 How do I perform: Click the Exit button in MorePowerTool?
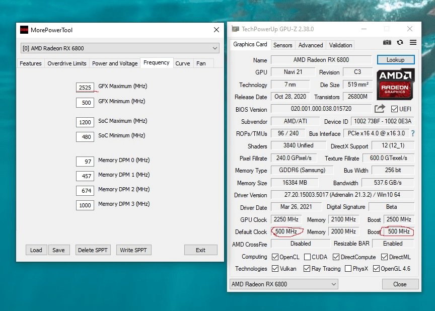point(200,250)
